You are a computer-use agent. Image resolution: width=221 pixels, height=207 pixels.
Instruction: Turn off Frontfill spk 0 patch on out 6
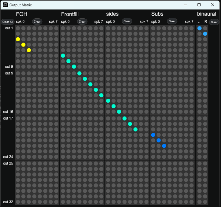coord(63,56)
